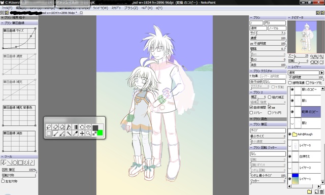Screen dimensions: 325x195
Task: Select the gradient tool in toolbox
Action: [75, 127]
